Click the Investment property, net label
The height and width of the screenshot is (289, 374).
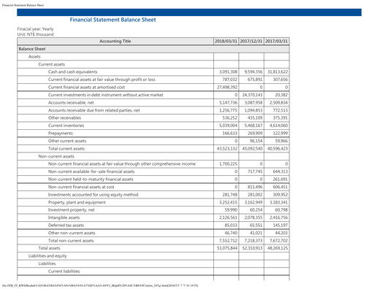click(71, 210)
